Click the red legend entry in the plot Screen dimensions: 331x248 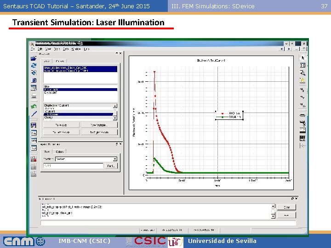point(229,113)
